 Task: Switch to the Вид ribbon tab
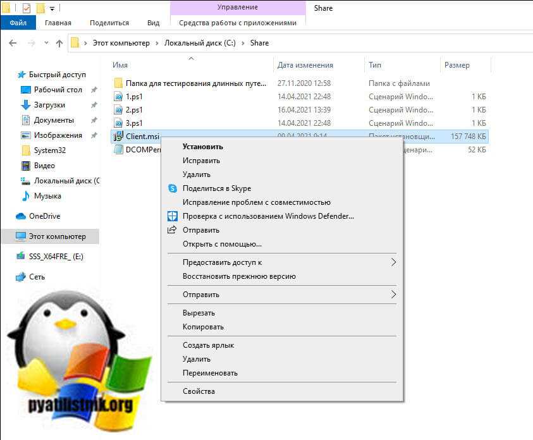point(153,23)
